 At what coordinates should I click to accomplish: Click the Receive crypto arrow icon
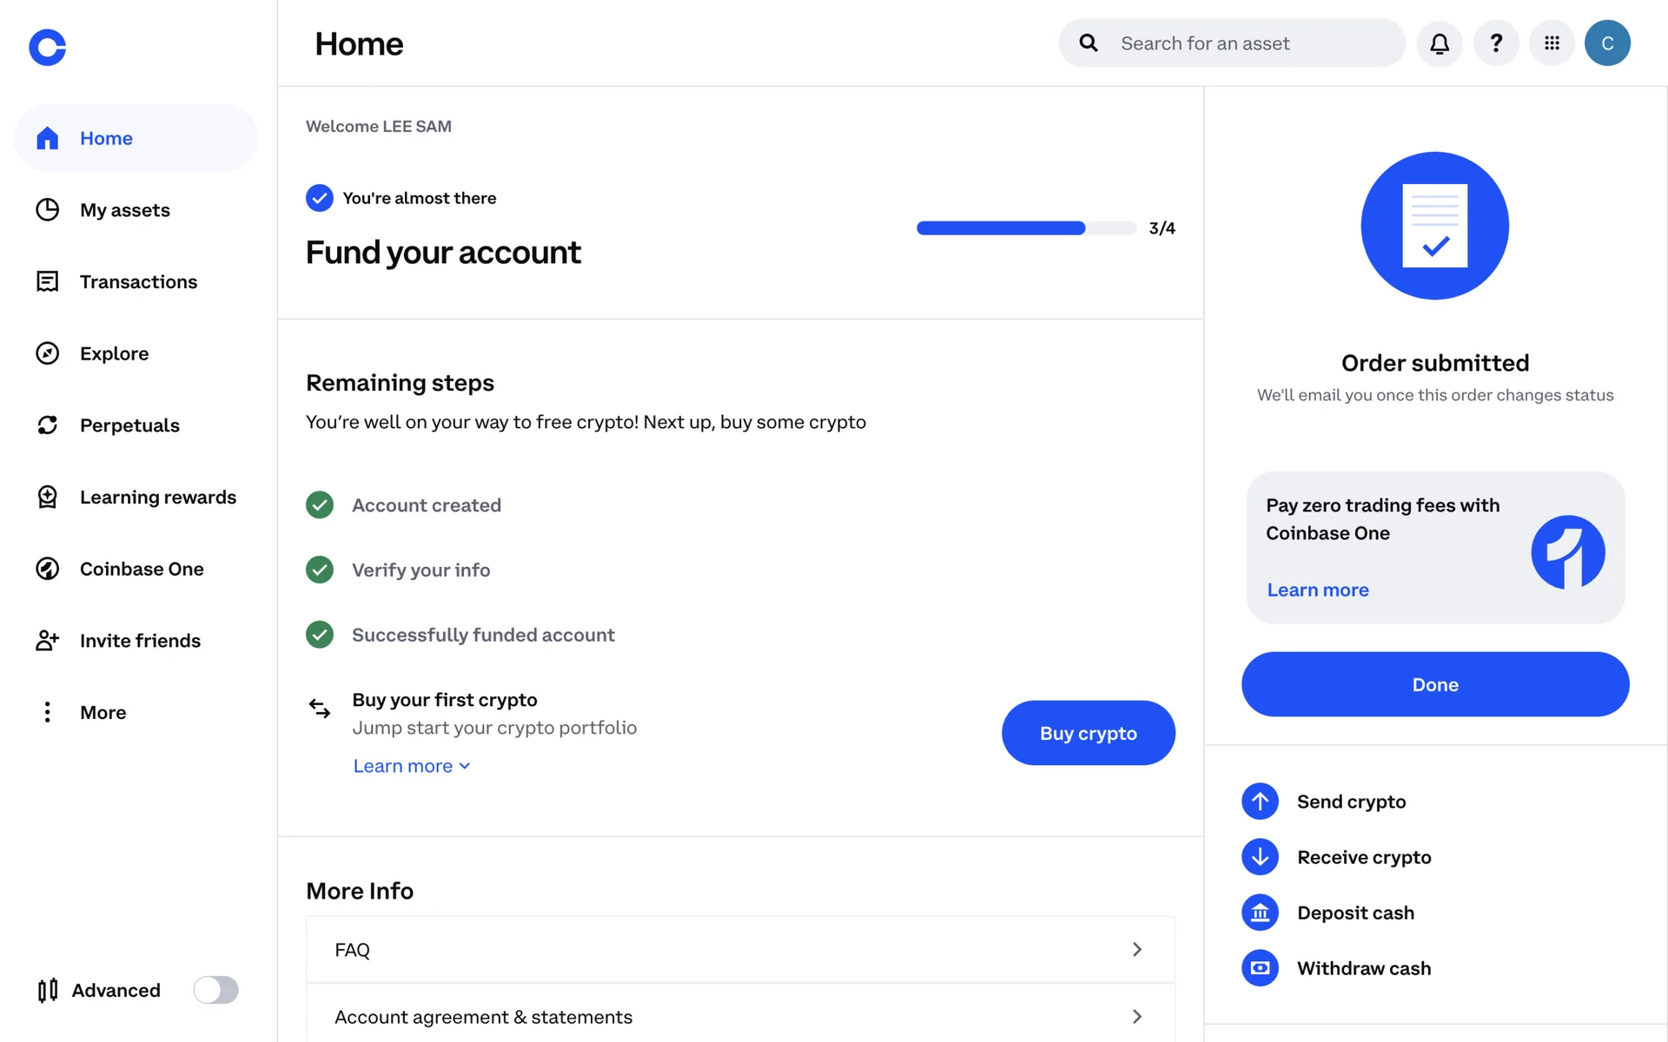coord(1260,857)
